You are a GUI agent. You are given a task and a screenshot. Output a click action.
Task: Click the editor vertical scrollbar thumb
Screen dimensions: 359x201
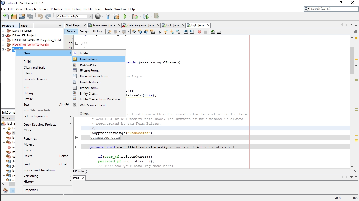tap(352, 60)
